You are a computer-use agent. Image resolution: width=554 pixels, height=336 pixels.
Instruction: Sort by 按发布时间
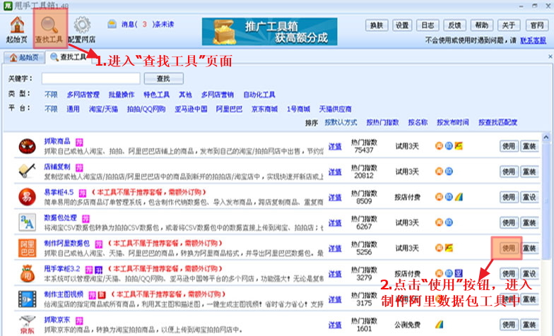452,123
